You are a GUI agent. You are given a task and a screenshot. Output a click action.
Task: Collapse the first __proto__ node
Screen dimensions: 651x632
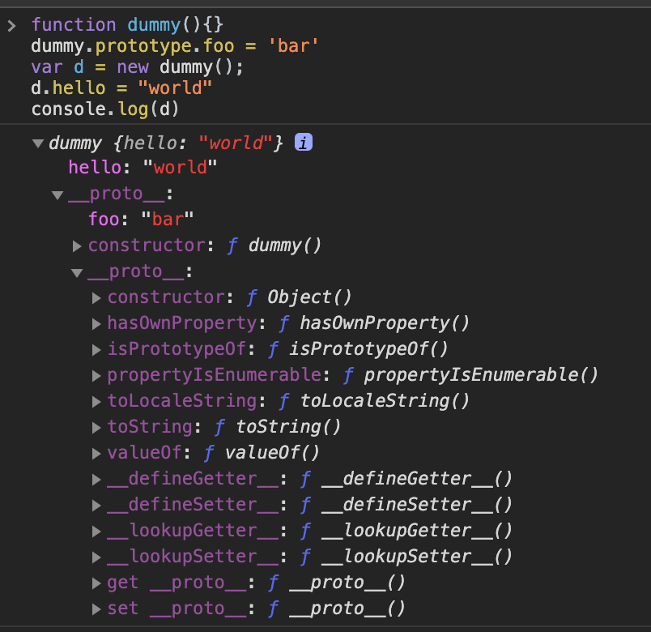tap(57, 195)
